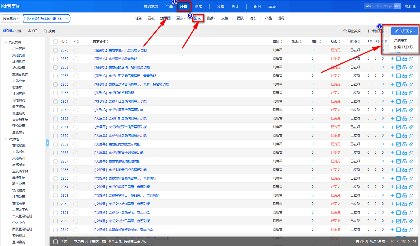The image size is (420, 246).
Task: Click the plus icon in row 2365
Action: [x=392, y=93]
